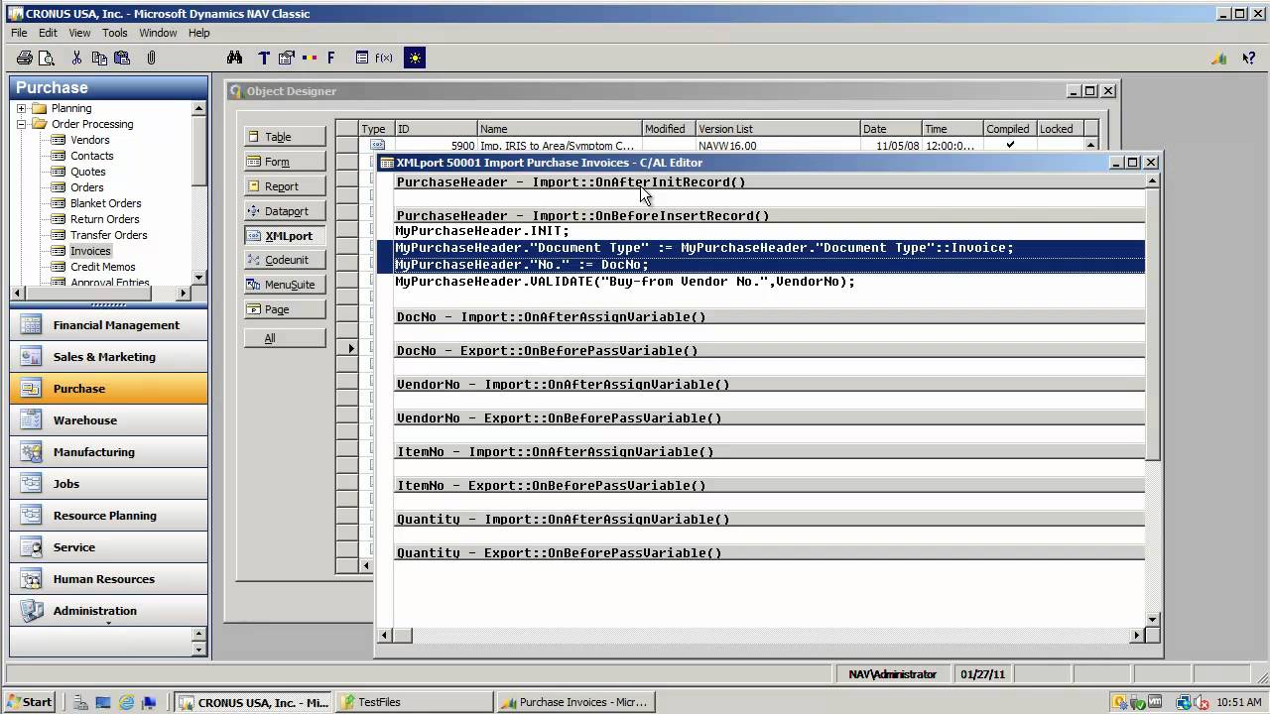Select MenuSuite in Object Designer
This screenshot has width=1270, height=714.
pos(285,285)
